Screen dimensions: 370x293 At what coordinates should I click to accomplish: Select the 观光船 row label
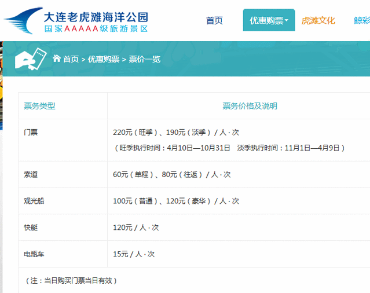(x=34, y=201)
